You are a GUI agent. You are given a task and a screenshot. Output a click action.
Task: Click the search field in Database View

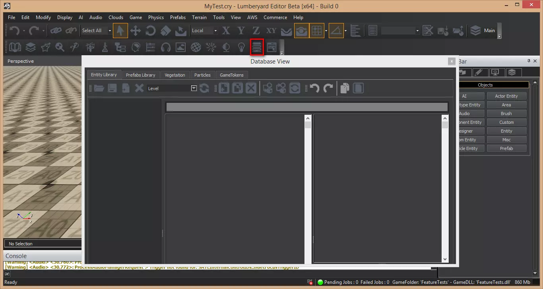[x=306, y=107]
